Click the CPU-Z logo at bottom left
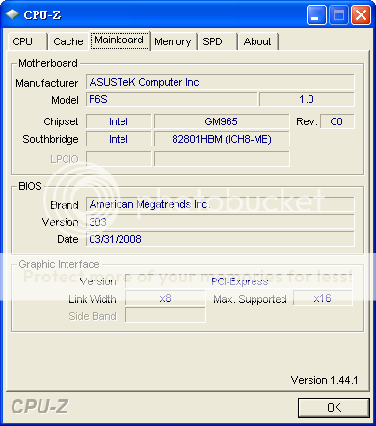Image resolution: width=376 pixels, height=426 pixels. pos(40,407)
